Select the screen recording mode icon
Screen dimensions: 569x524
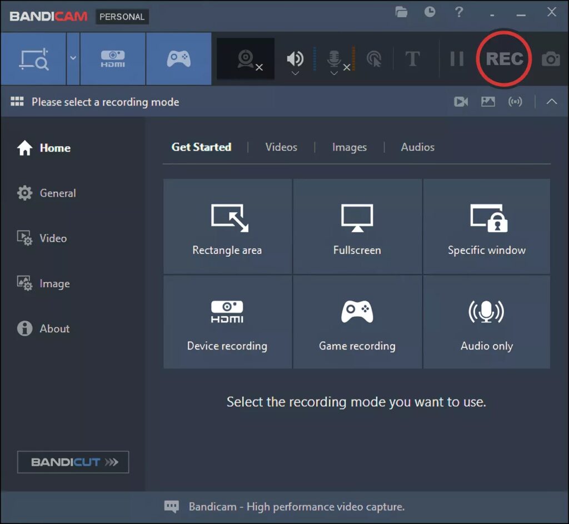[33, 58]
